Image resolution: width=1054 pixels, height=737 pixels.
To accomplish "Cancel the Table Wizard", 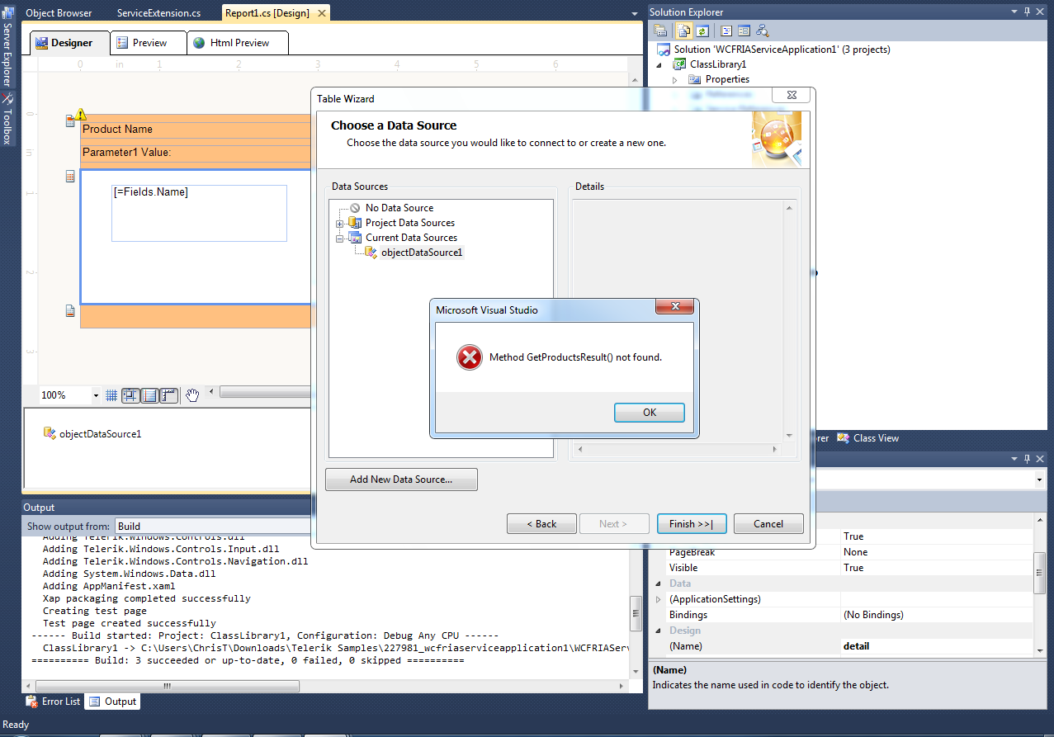I will point(768,524).
